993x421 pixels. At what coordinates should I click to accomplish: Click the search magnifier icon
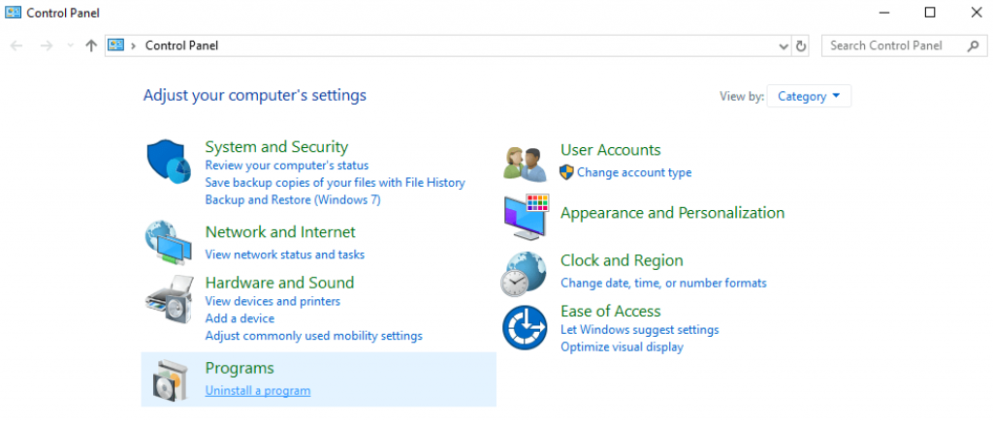coord(974,45)
